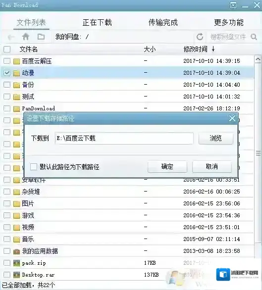
Task: Sort by 文件名 column header
Action: (x=29, y=49)
